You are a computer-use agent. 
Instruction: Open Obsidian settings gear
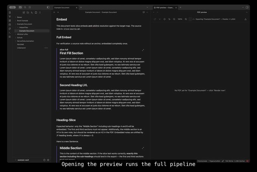point(48,160)
